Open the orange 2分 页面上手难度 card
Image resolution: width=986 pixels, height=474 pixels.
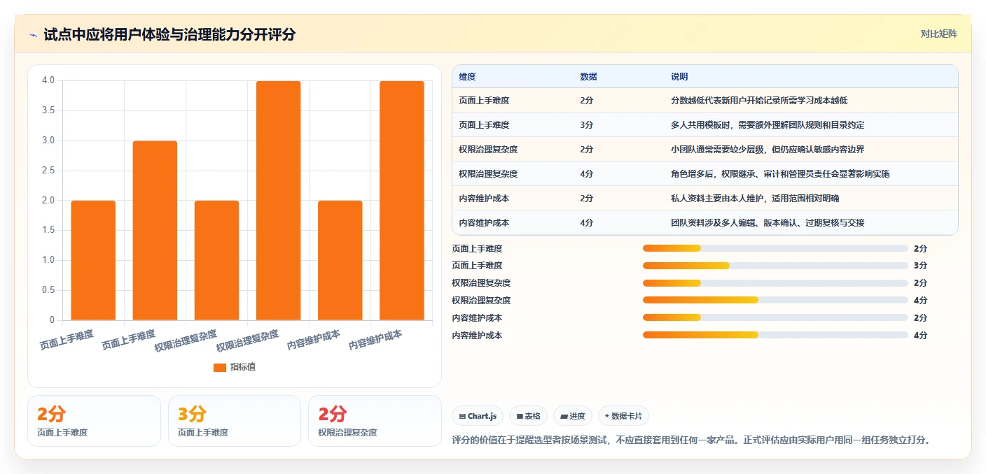coord(94,421)
